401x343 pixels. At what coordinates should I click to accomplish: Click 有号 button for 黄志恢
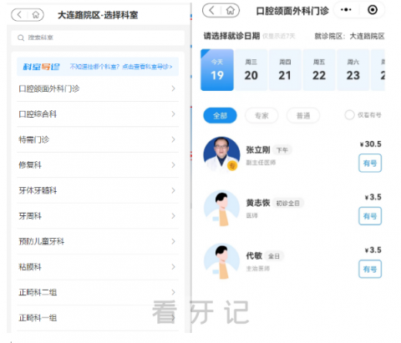(370, 216)
